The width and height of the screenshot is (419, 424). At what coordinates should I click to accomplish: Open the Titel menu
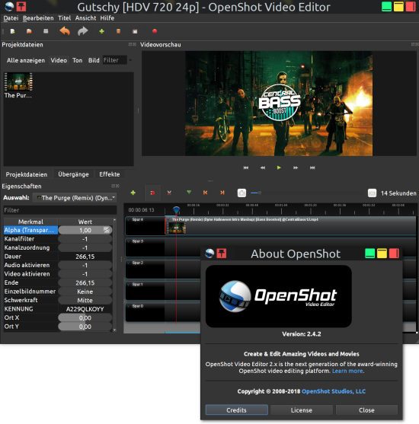[x=65, y=18]
